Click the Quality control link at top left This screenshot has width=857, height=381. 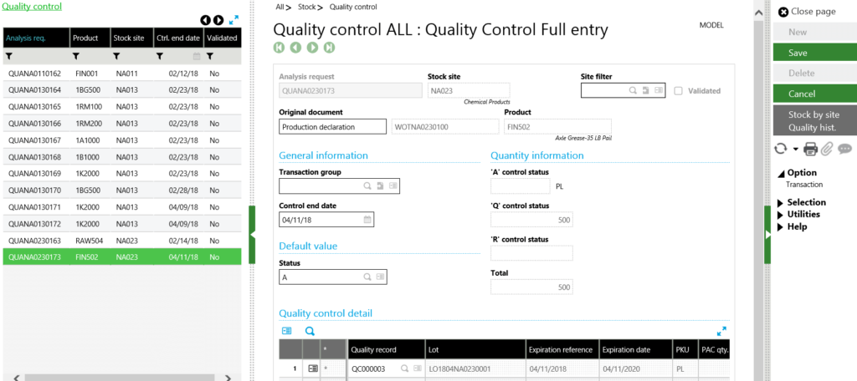(32, 7)
